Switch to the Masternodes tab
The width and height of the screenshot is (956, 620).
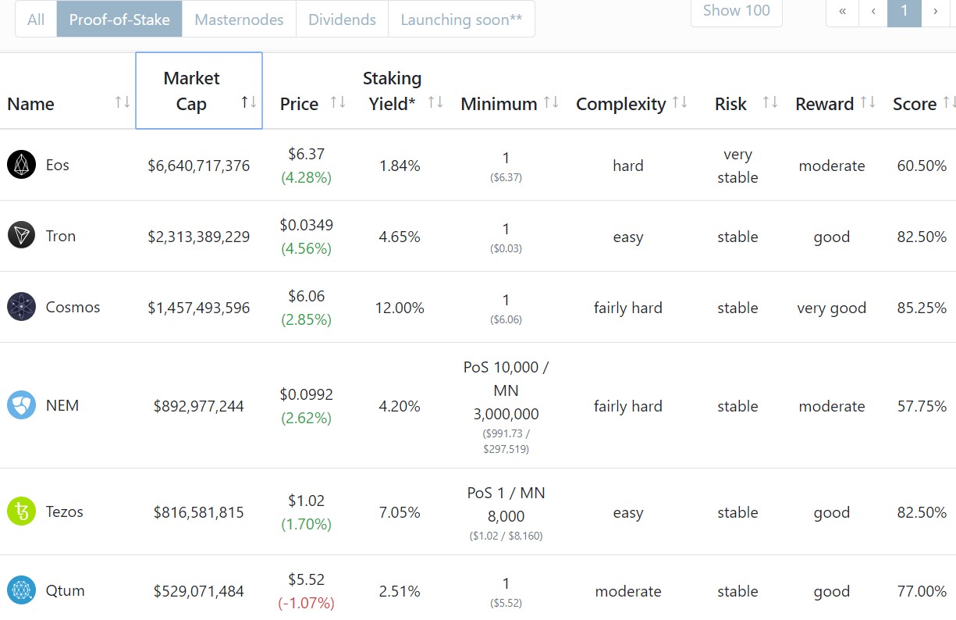(239, 20)
